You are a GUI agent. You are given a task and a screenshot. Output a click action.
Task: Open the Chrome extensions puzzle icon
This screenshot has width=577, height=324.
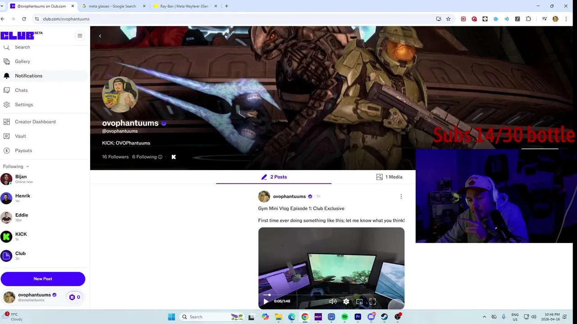[x=528, y=19]
